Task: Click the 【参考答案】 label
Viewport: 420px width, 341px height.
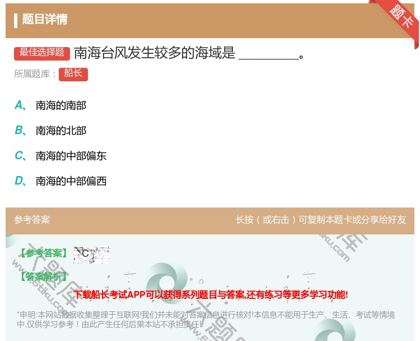Action: pyautogui.click(x=44, y=253)
